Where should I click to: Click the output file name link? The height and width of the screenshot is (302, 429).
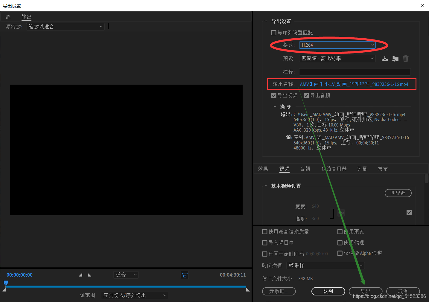pyautogui.click(x=354, y=84)
